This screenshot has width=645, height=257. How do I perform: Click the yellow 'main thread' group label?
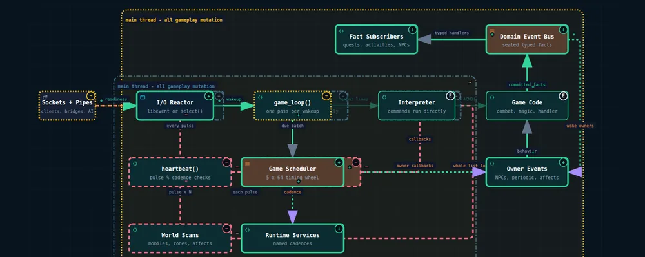click(x=174, y=20)
